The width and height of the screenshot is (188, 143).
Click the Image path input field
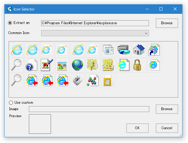[x=89, y=109]
